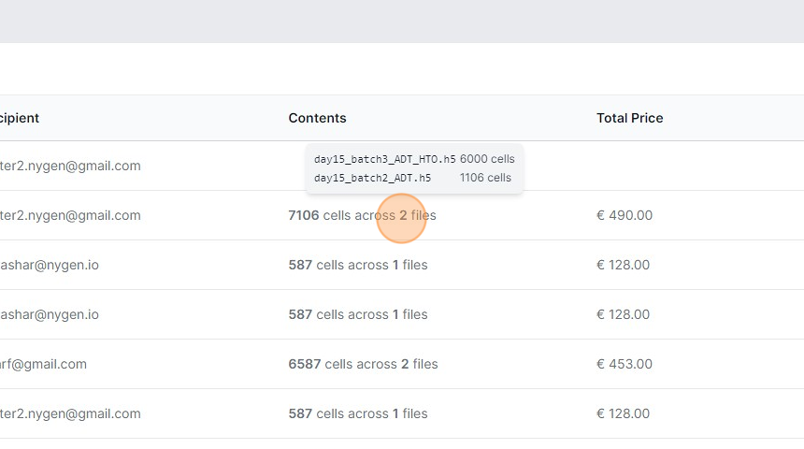Click the recipient email in the € 490.00 row
This screenshot has width=804, height=449.
[x=70, y=215]
